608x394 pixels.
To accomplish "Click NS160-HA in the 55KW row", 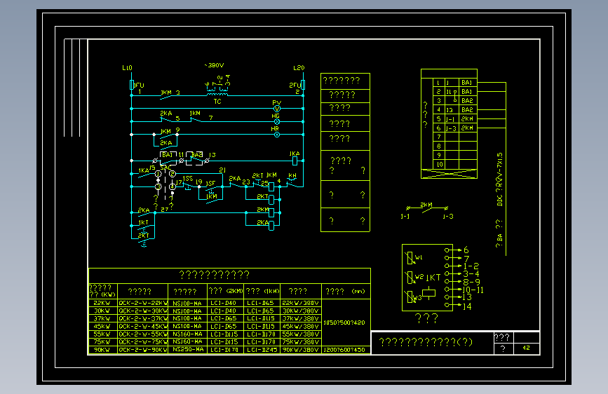I will (x=187, y=334).
